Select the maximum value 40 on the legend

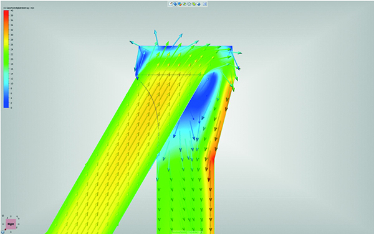[x=12, y=11]
